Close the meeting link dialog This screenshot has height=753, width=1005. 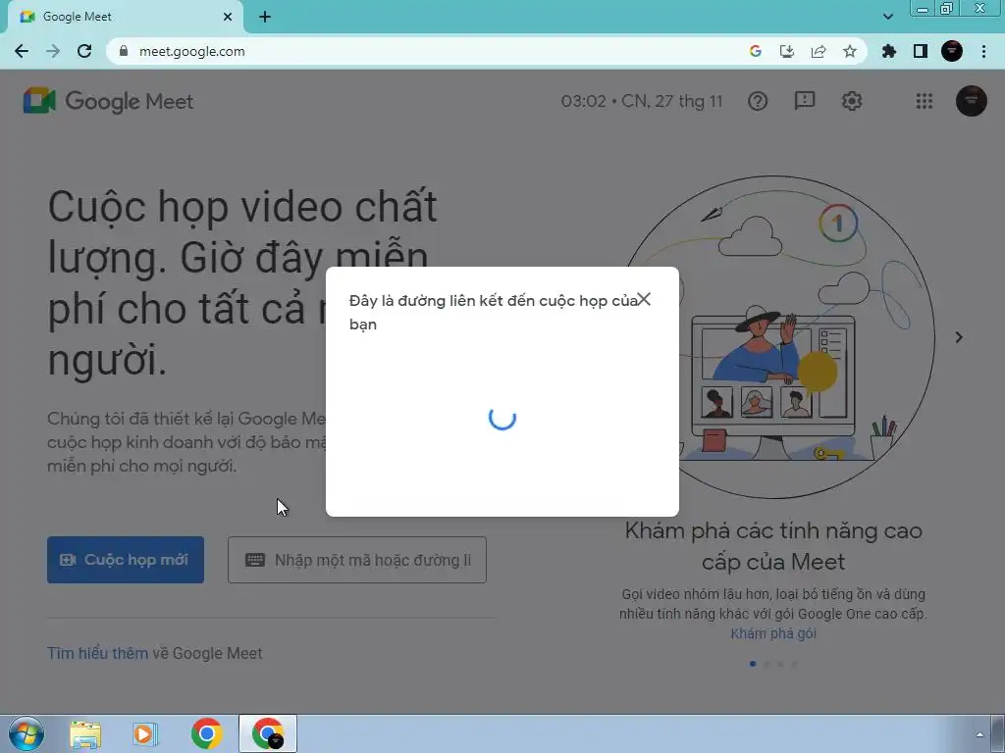(x=644, y=300)
